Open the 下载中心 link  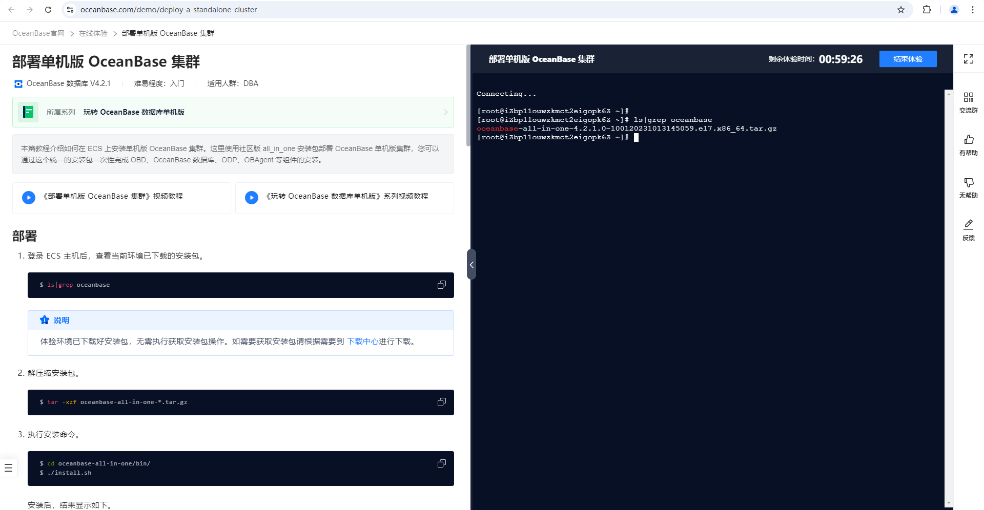pyautogui.click(x=363, y=342)
